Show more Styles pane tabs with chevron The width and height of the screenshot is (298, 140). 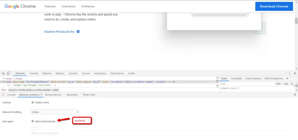(287, 78)
